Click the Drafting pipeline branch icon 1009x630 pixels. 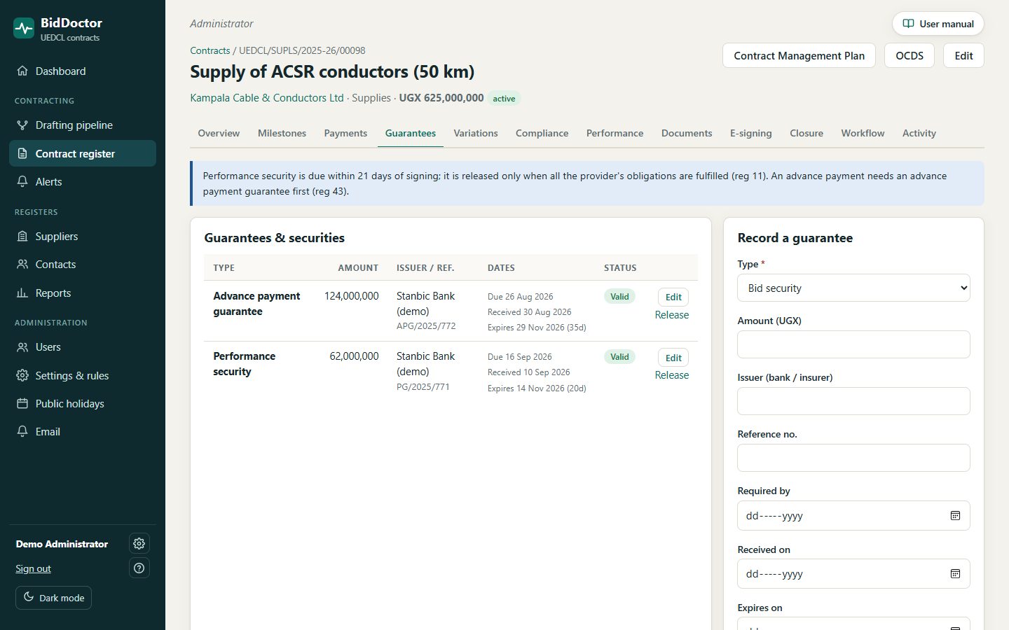tap(22, 125)
